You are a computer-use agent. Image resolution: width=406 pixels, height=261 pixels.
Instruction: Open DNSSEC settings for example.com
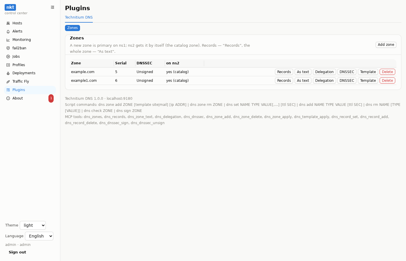point(347,72)
